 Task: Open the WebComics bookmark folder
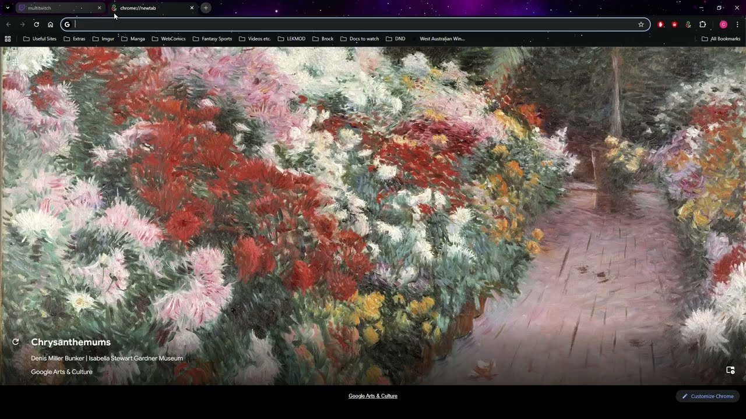point(168,39)
